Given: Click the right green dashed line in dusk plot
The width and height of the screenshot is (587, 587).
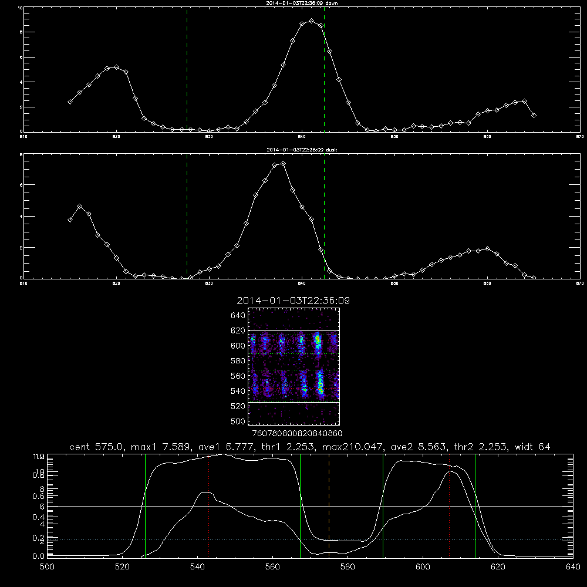Looking at the screenshot, I should click(324, 217).
